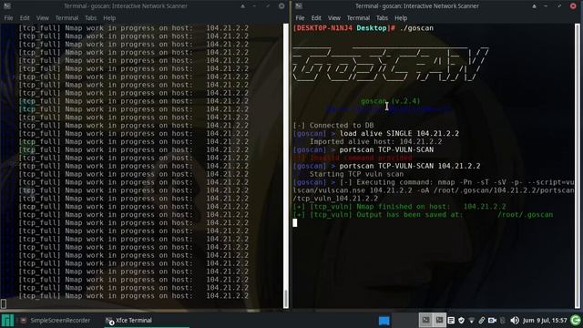Click the shade arrow on right terminal title bar
Image resolution: width=583 pixels, height=328 pixels.
click(535, 6)
